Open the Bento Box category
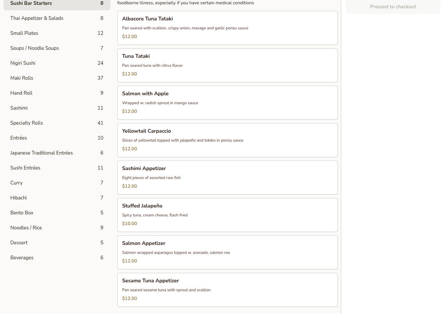The width and height of the screenshot is (445, 314). click(57, 213)
